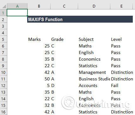Select Fail level cell
This screenshot has width=135, height=115.
coord(121,85)
